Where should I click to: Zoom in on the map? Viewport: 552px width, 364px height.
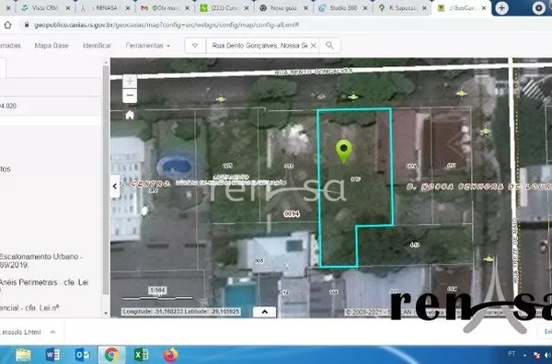point(130,82)
